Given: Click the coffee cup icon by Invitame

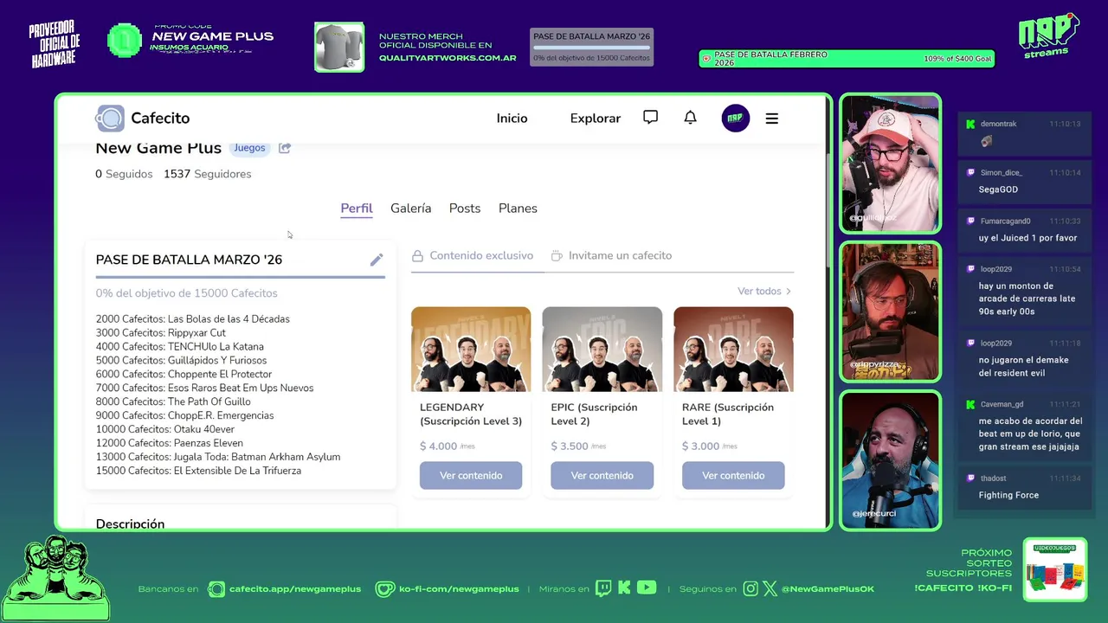Looking at the screenshot, I should click(557, 256).
